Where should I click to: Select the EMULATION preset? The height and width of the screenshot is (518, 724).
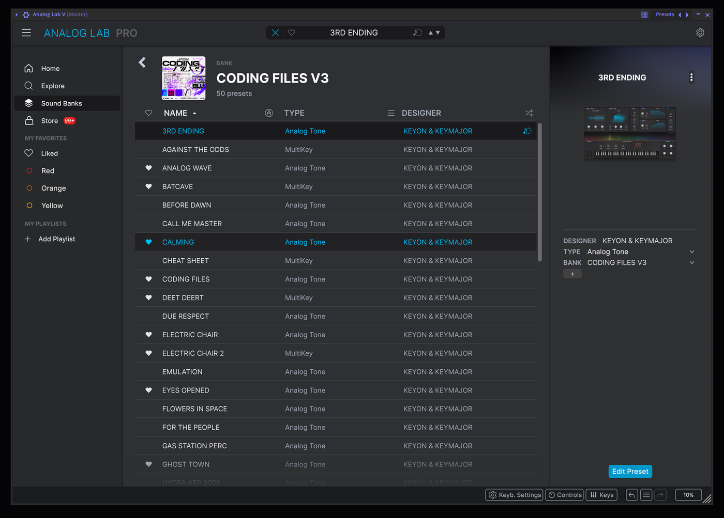(x=336, y=372)
